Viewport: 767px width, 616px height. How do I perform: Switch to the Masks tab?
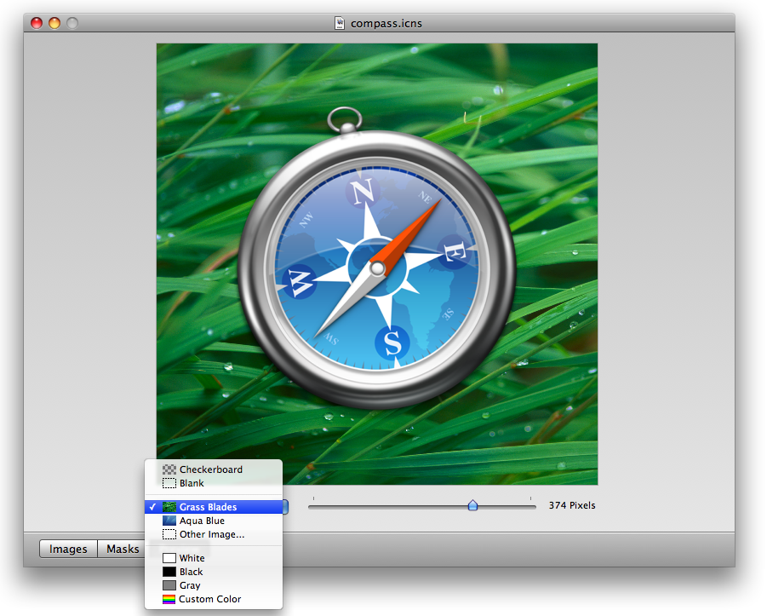tap(123, 549)
